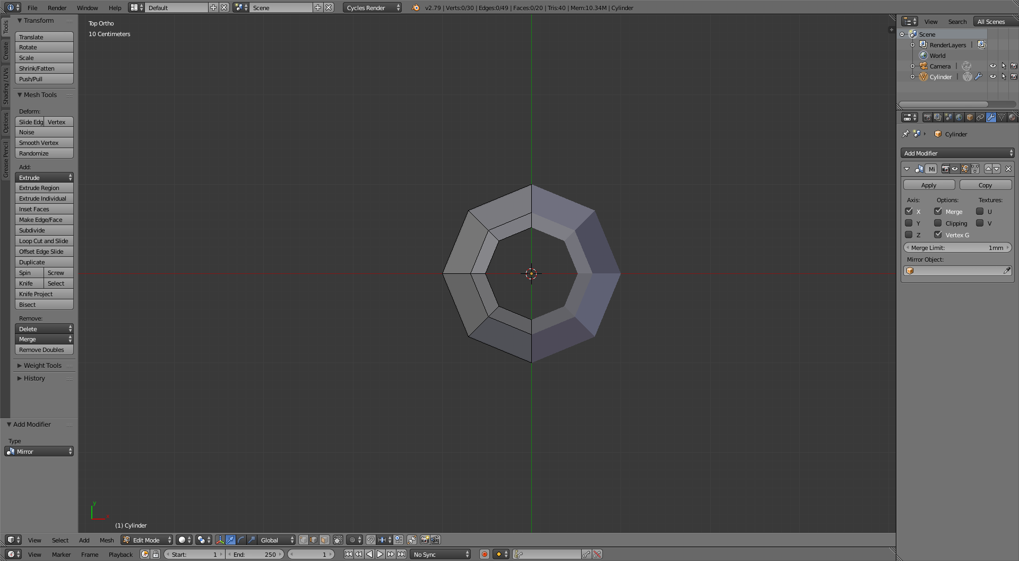Remove the Mirror modifier with X

[1008, 169]
